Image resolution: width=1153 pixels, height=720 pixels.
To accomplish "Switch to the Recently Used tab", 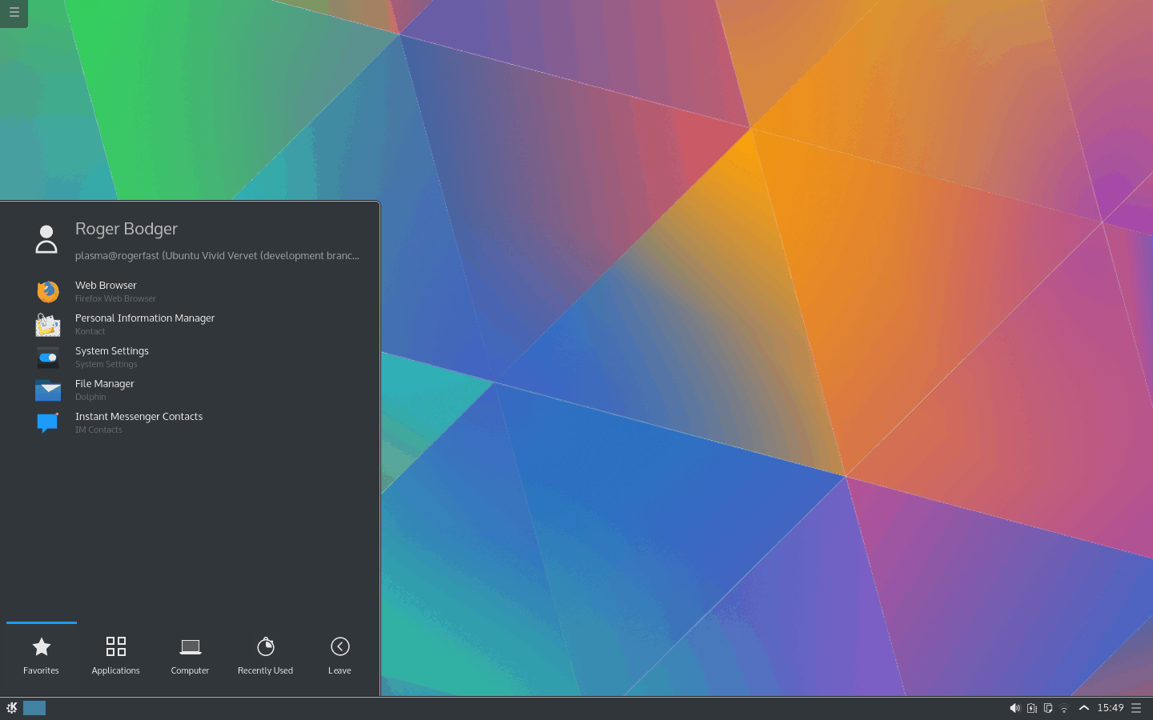I will point(265,656).
